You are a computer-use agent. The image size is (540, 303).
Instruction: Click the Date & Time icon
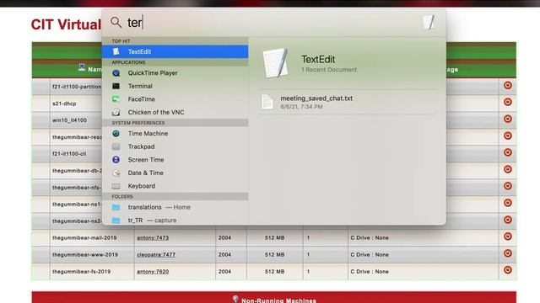tap(116, 173)
